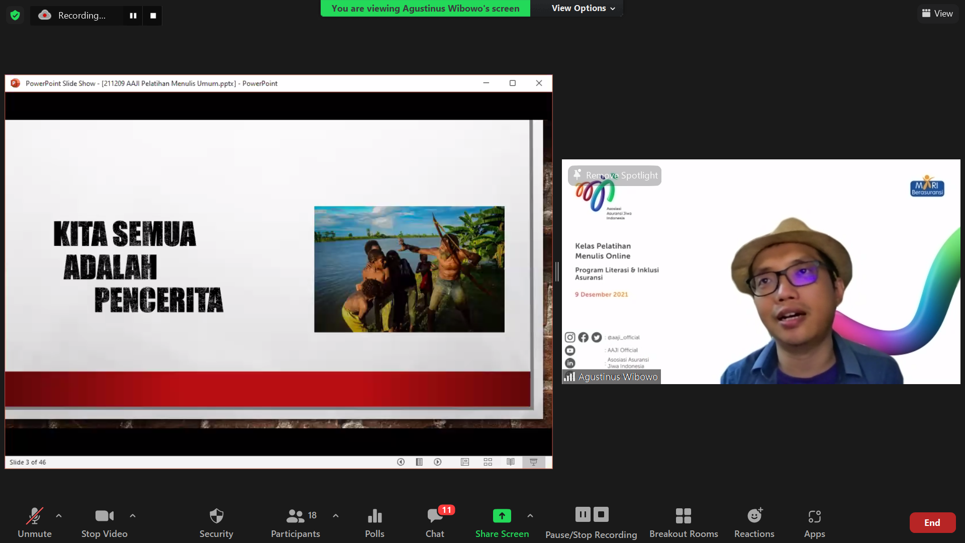Expand audio settings arrow next to Unmute

(x=59, y=516)
